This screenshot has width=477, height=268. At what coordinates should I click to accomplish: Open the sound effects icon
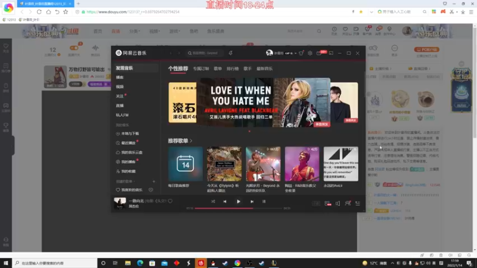coord(327,203)
